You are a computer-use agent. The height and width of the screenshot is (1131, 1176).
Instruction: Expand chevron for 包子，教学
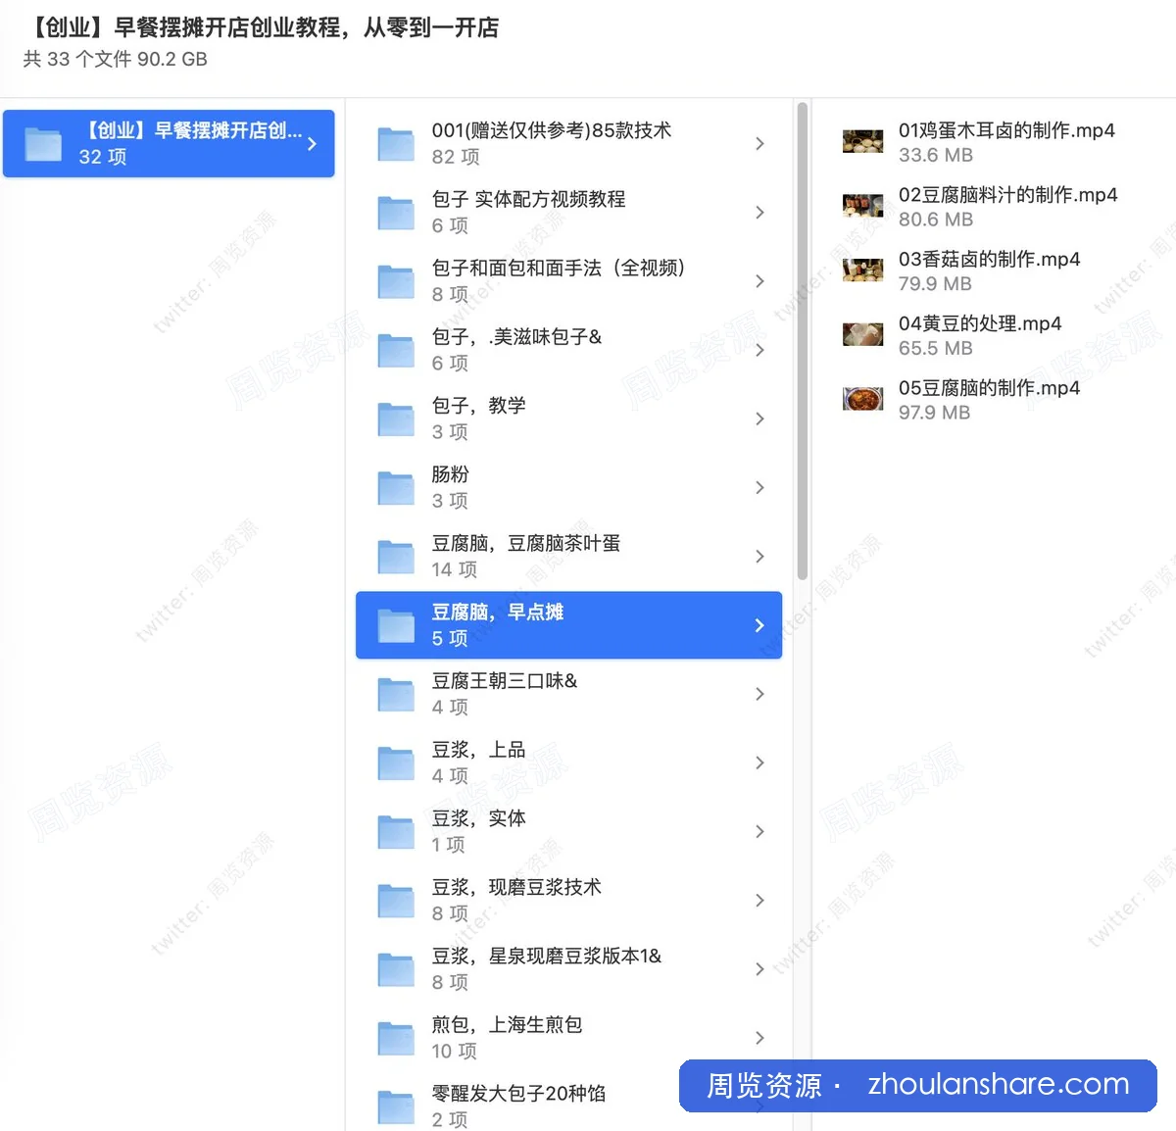759,419
